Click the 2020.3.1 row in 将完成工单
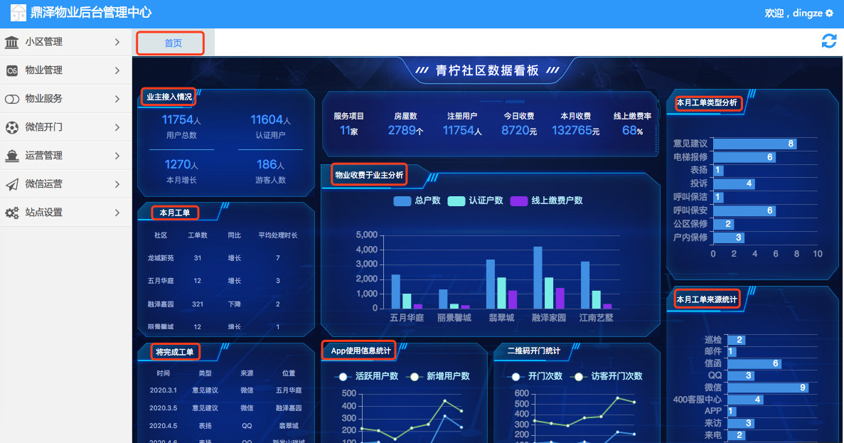The height and width of the screenshot is (443, 844). click(226, 390)
